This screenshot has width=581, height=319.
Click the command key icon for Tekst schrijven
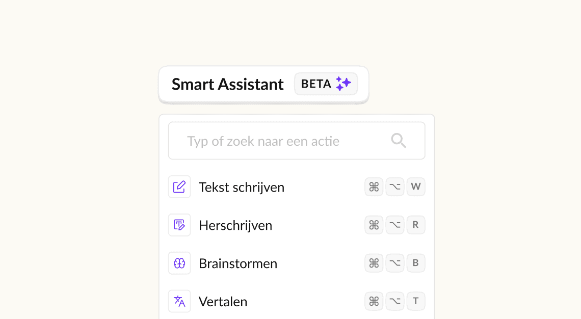(374, 187)
